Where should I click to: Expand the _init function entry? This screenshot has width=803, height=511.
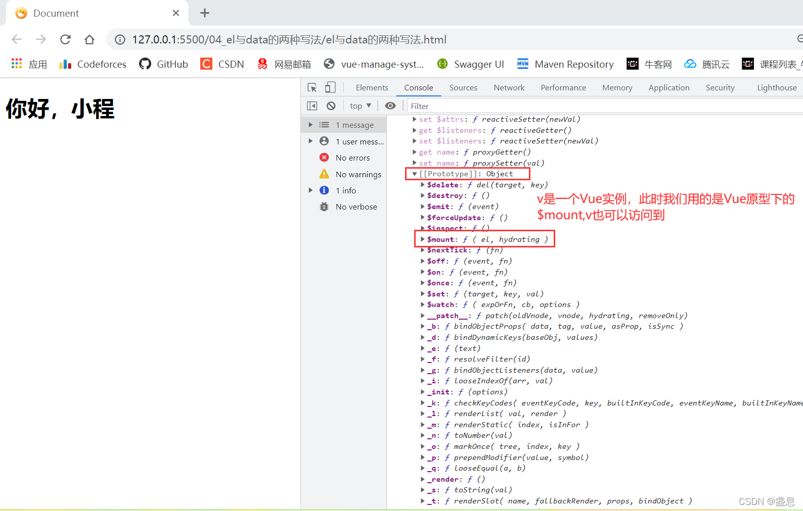(x=423, y=392)
